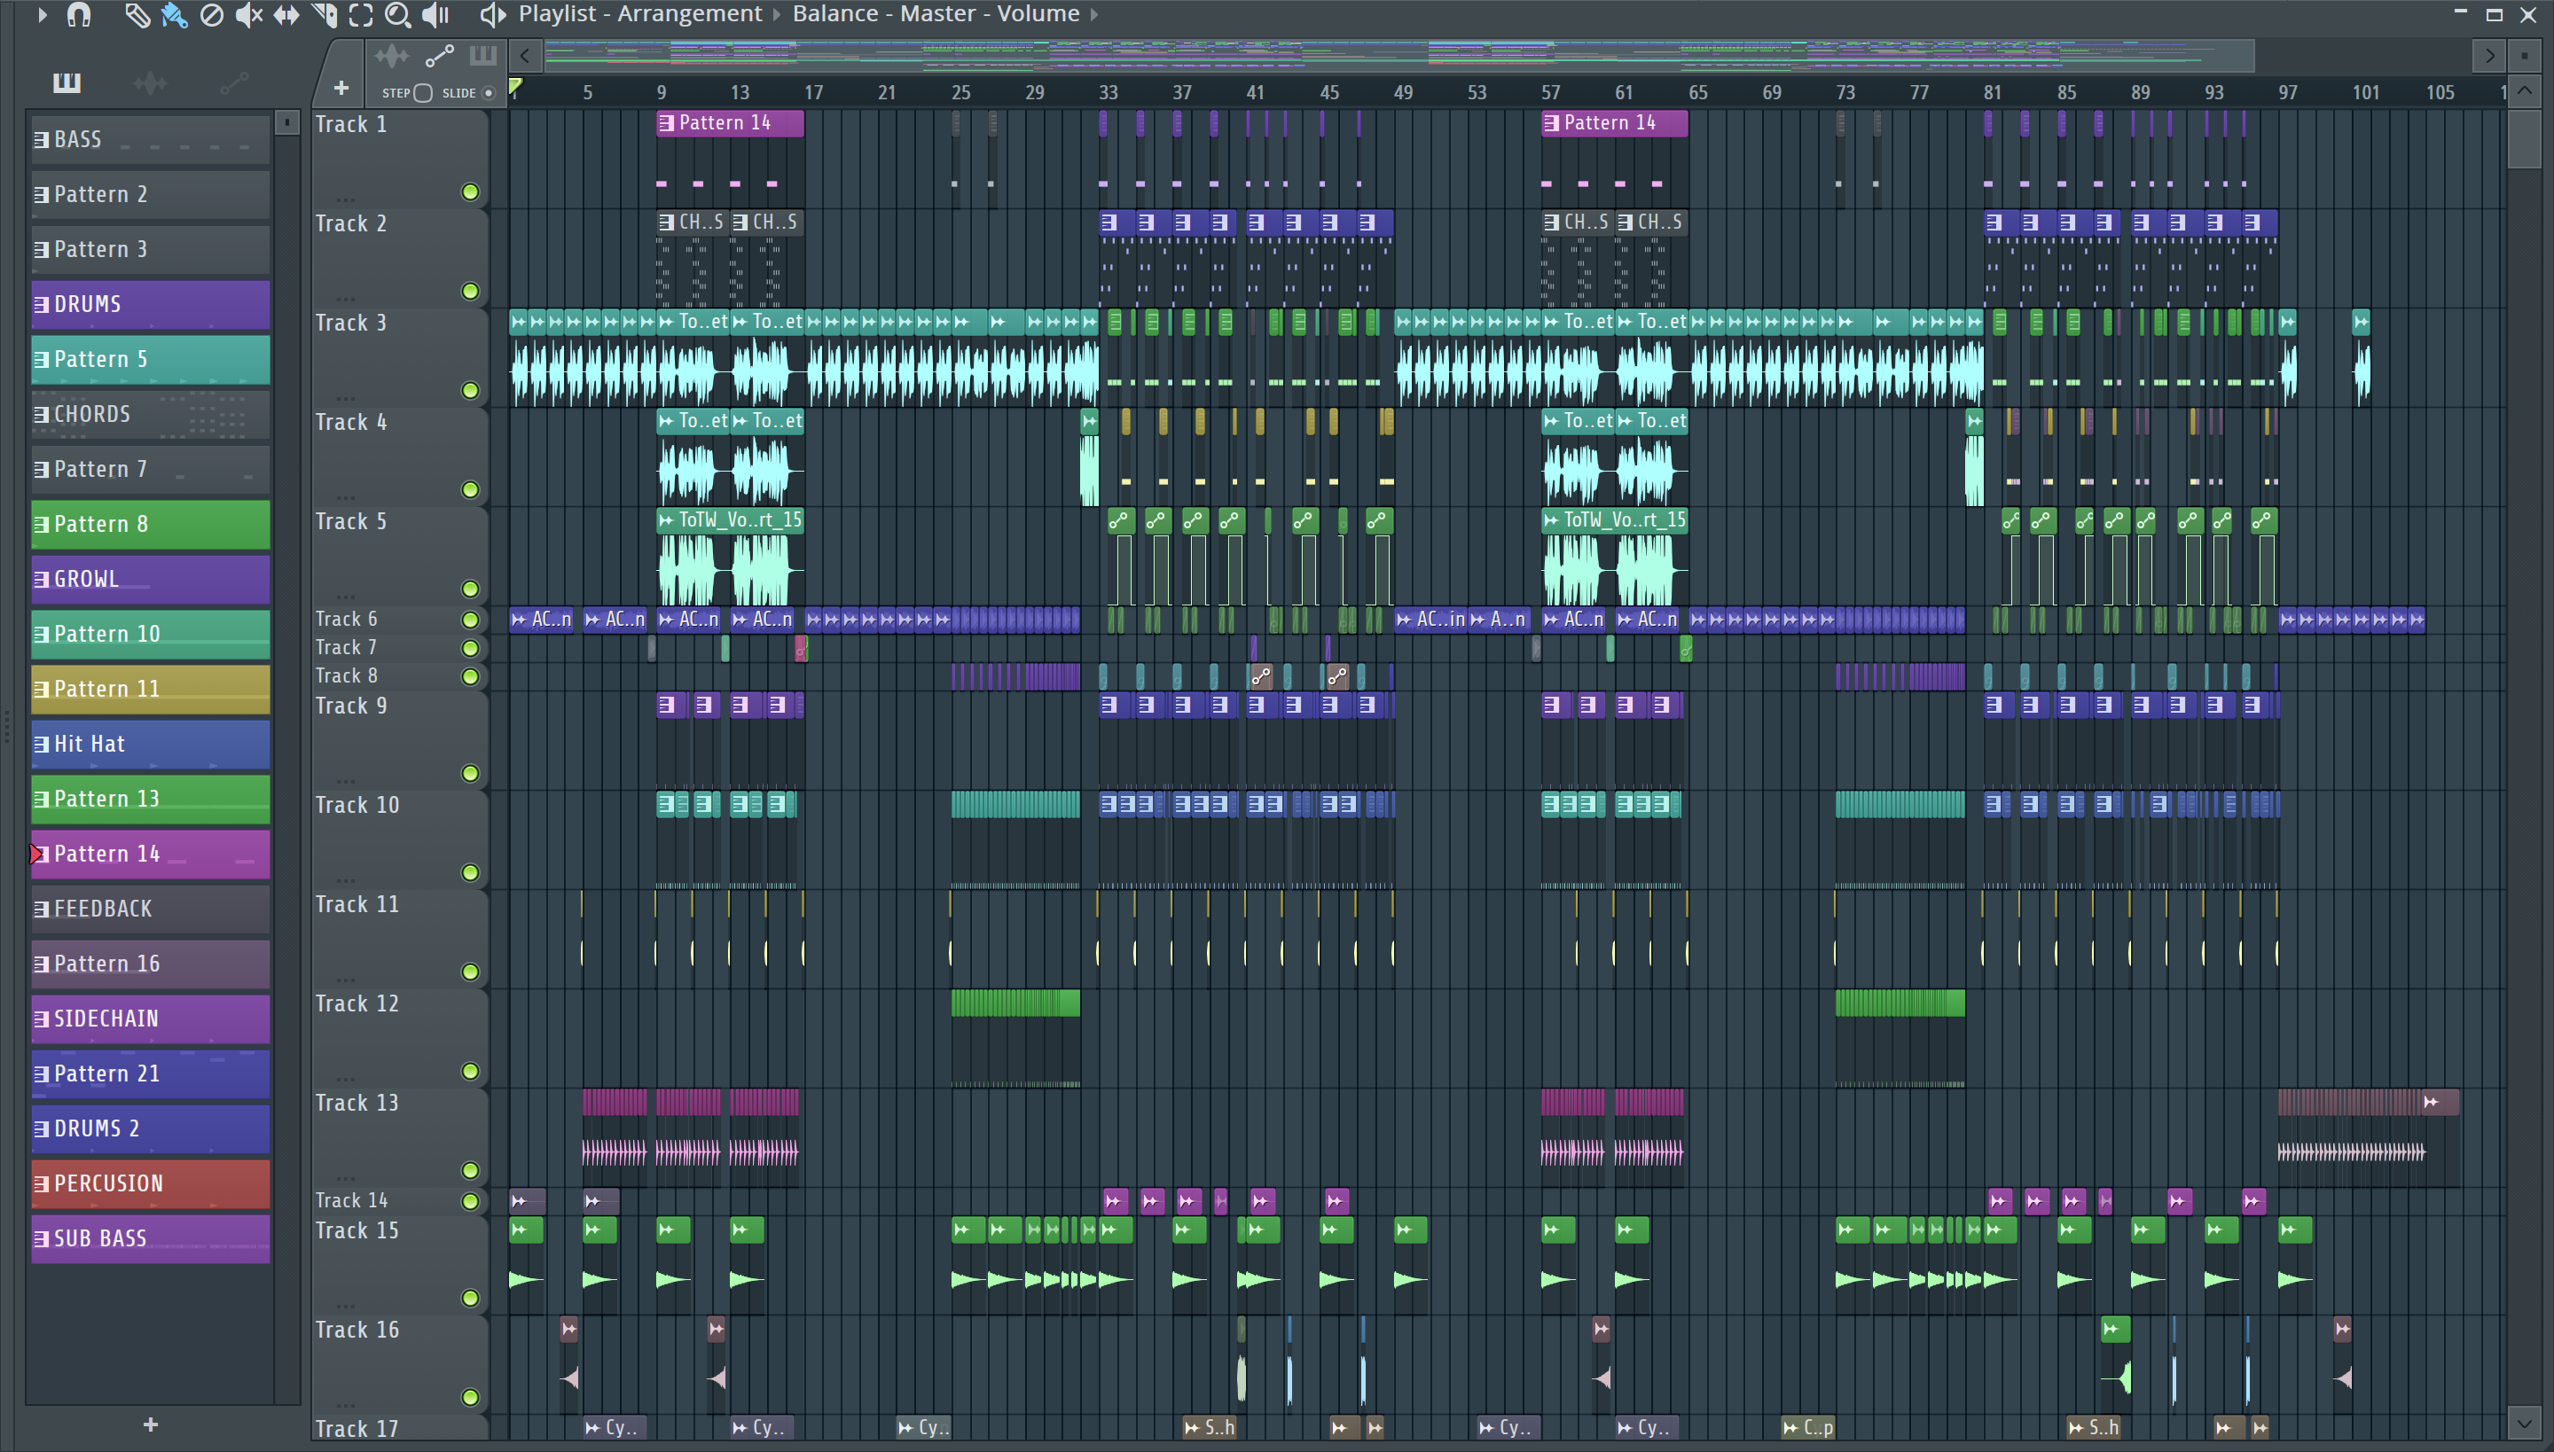The width and height of the screenshot is (2554, 1452).
Task: Select PERCUSION pattern in picker
Action: (x=151, y=1183)
